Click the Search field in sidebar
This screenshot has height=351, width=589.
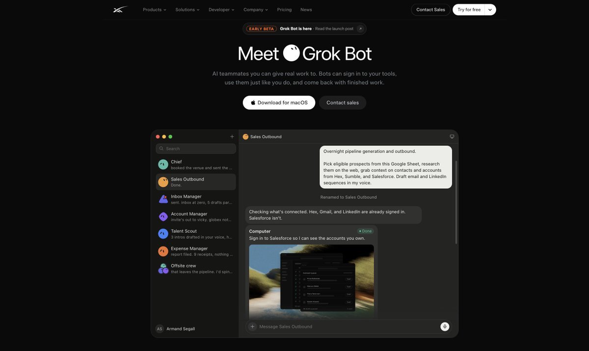[x=196, y=149]
